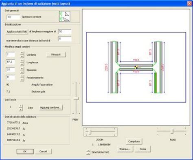The width and height of the screenshot is (193, 160).
Task: Click the Campitura button
Action: [x=134, y=141]
